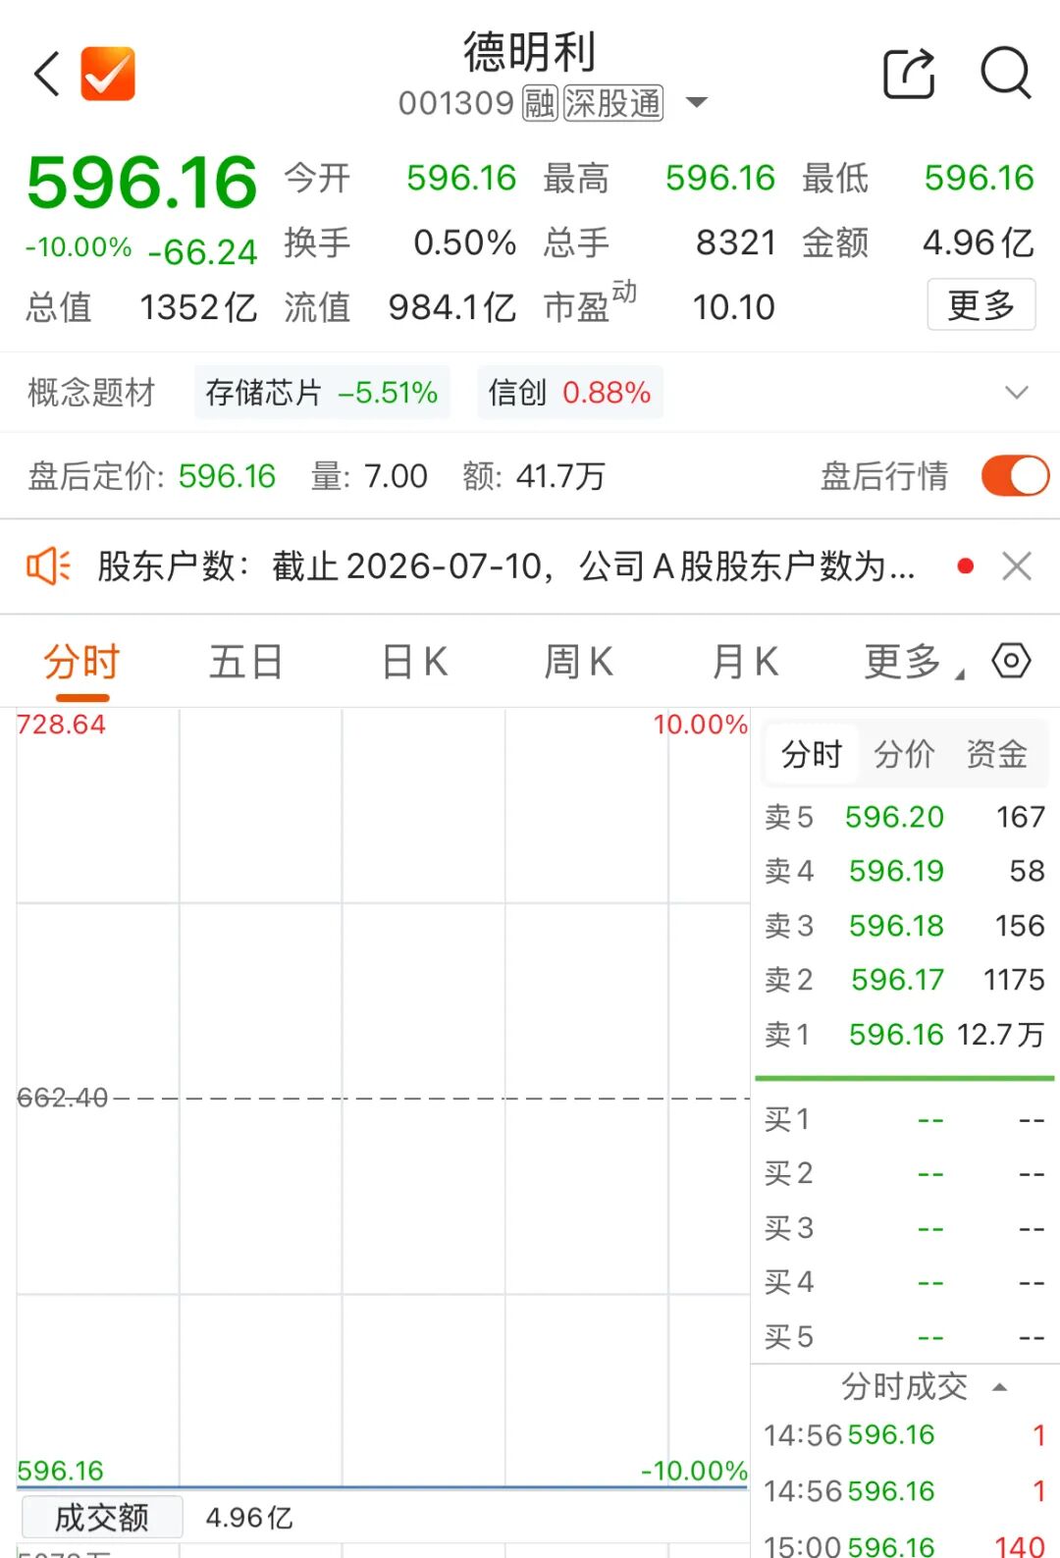
Task: Switch to the 日K tab
Action: 414,662
